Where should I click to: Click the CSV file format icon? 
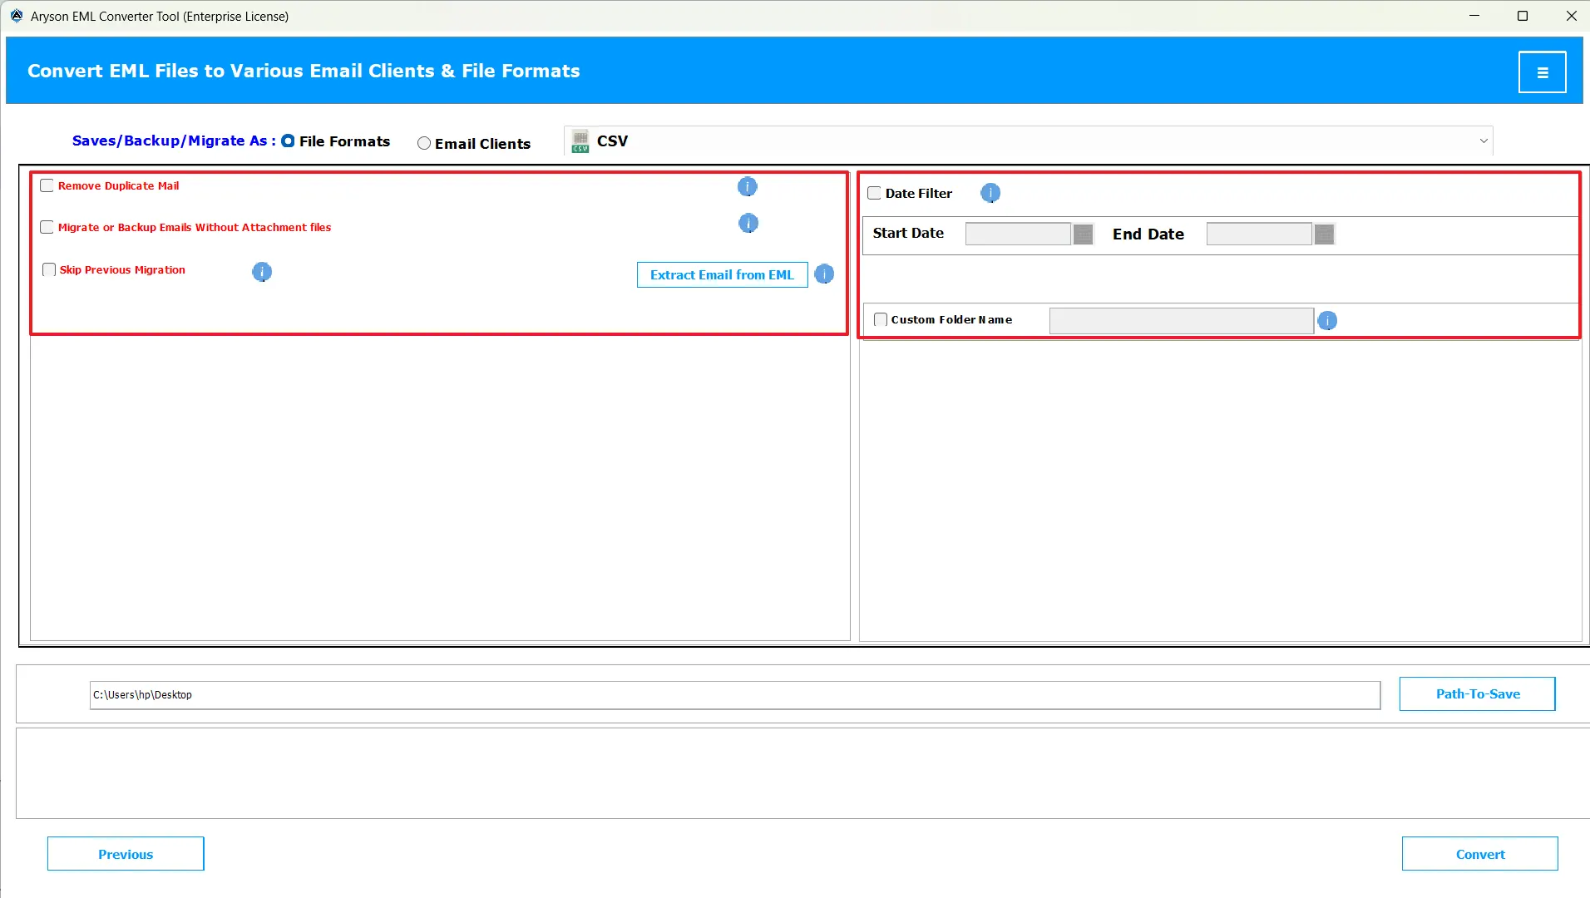[x=580, y=141]
